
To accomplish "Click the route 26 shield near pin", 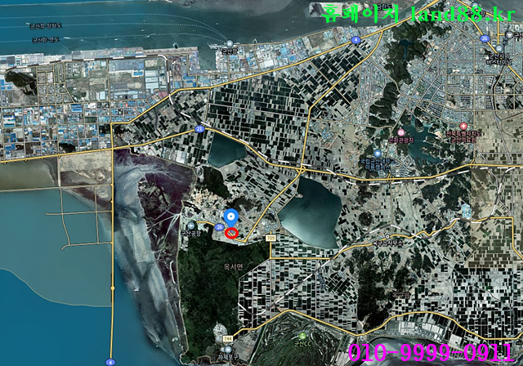I will click(x=218, y=225).
